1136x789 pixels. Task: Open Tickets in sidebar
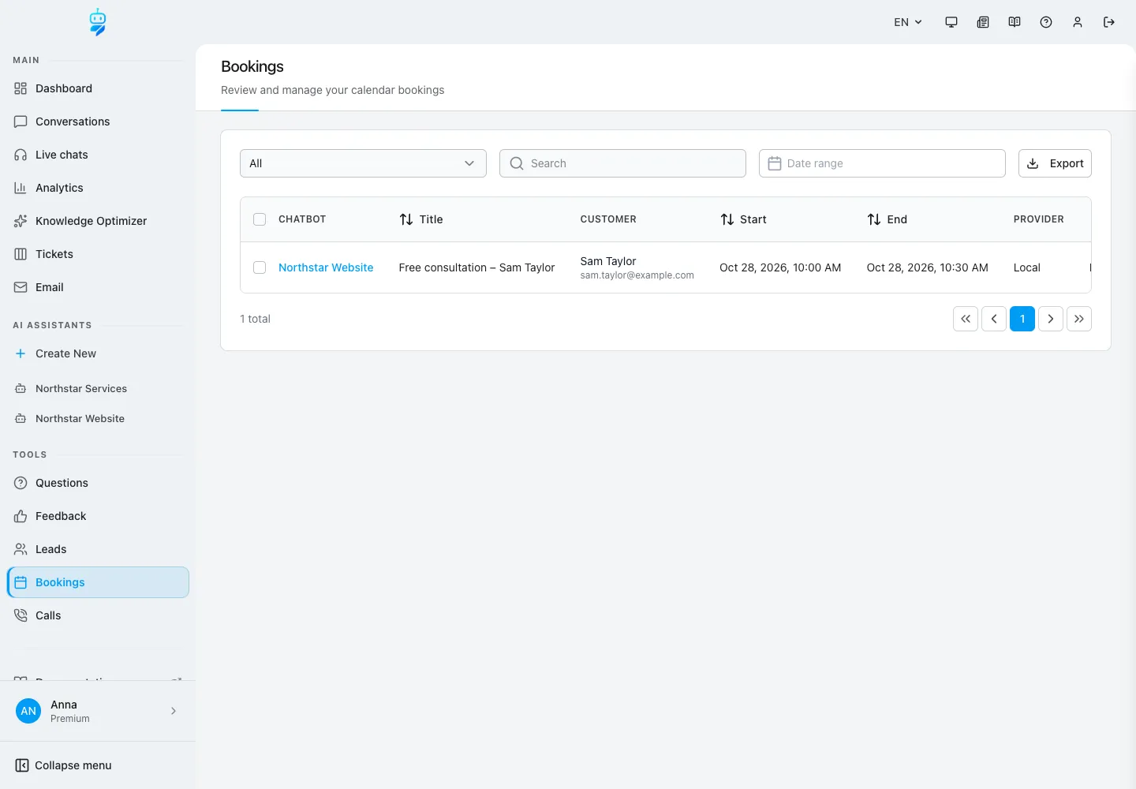click(x=98, y=254)
